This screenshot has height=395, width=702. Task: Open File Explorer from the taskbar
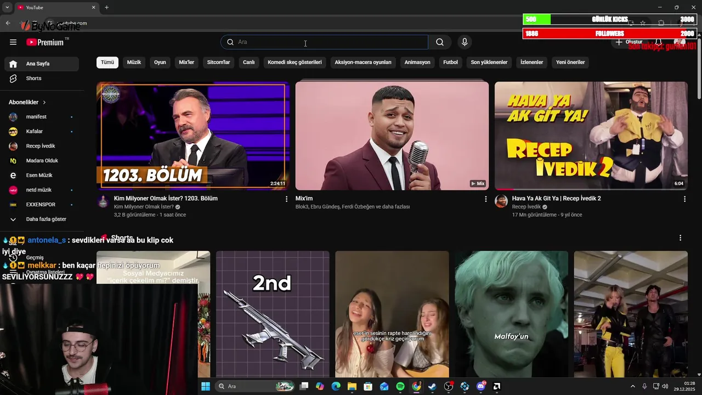coord(352,386)
